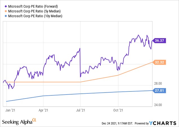Open the Seeking Alpha logo
Viewport: 179px width, 127px height.
(x=17, y=122)
